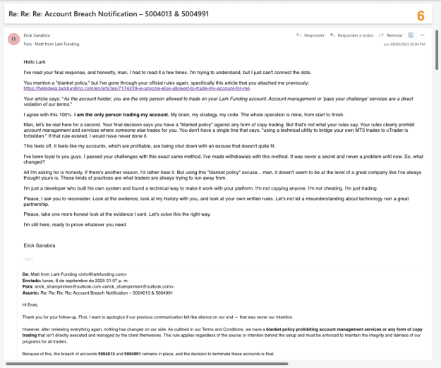Expand the collapsed quoted-message ellipsis
441x368 pixels.
(28, 259)
